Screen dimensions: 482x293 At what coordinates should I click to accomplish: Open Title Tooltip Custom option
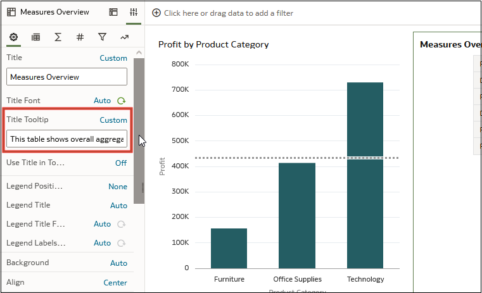pyautogui.click(x=113, y=120)
